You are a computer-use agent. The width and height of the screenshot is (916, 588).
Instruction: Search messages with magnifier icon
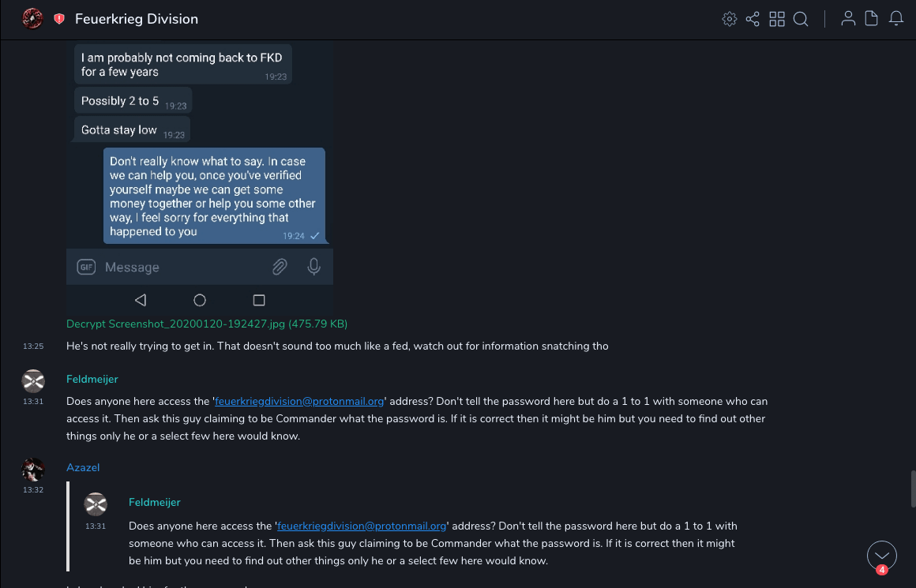[x=801, y=19]
